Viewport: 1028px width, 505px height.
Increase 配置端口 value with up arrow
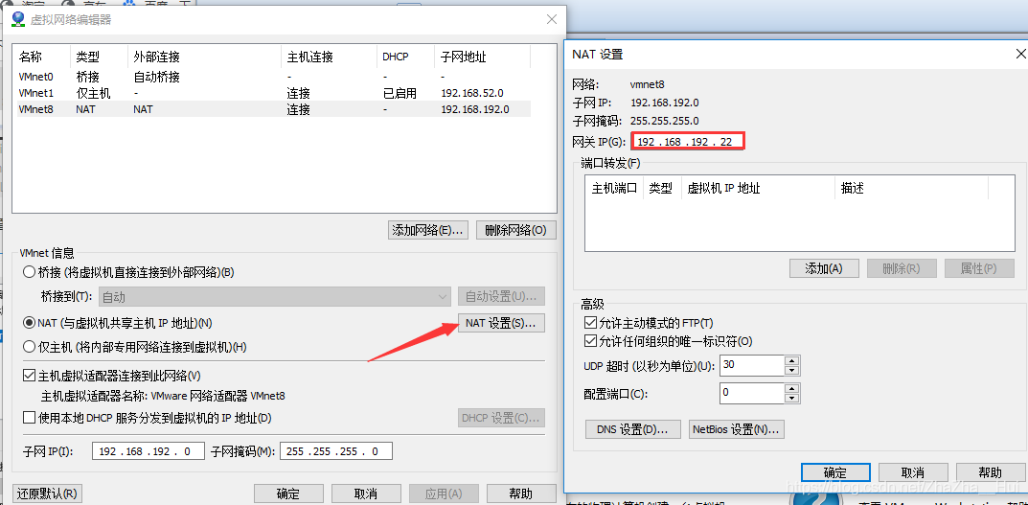coord(792,388)
